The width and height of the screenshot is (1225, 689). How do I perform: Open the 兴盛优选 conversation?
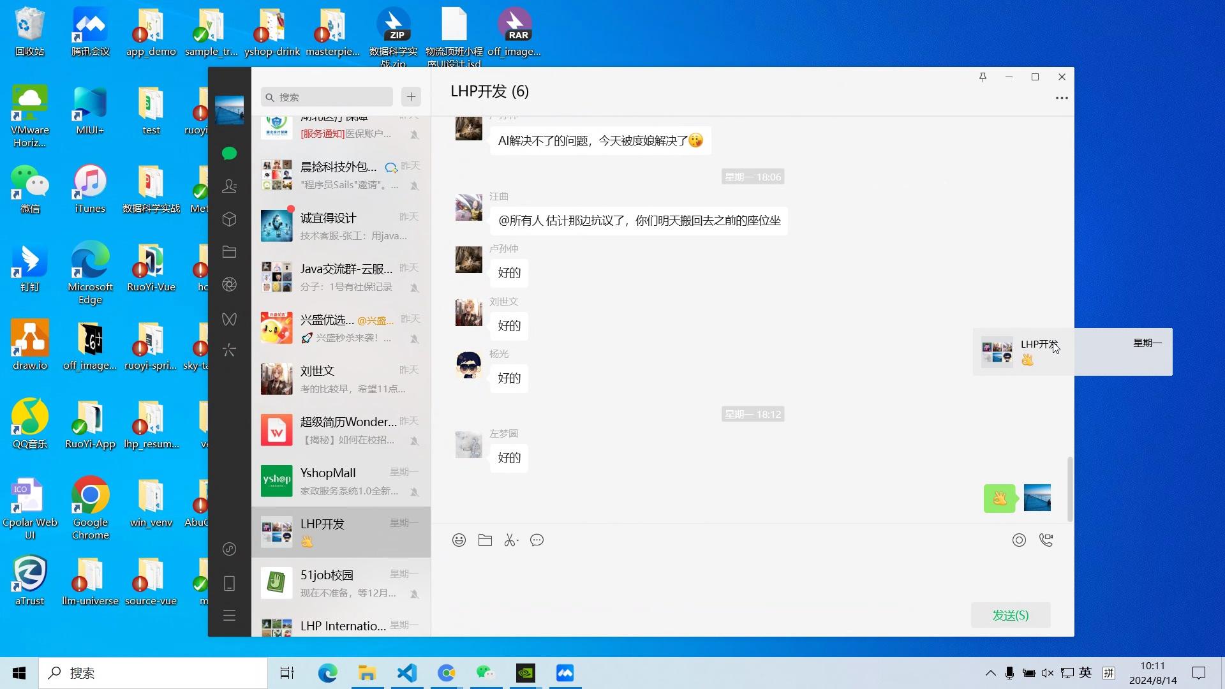pyautogui.click(x=341, y=328)
